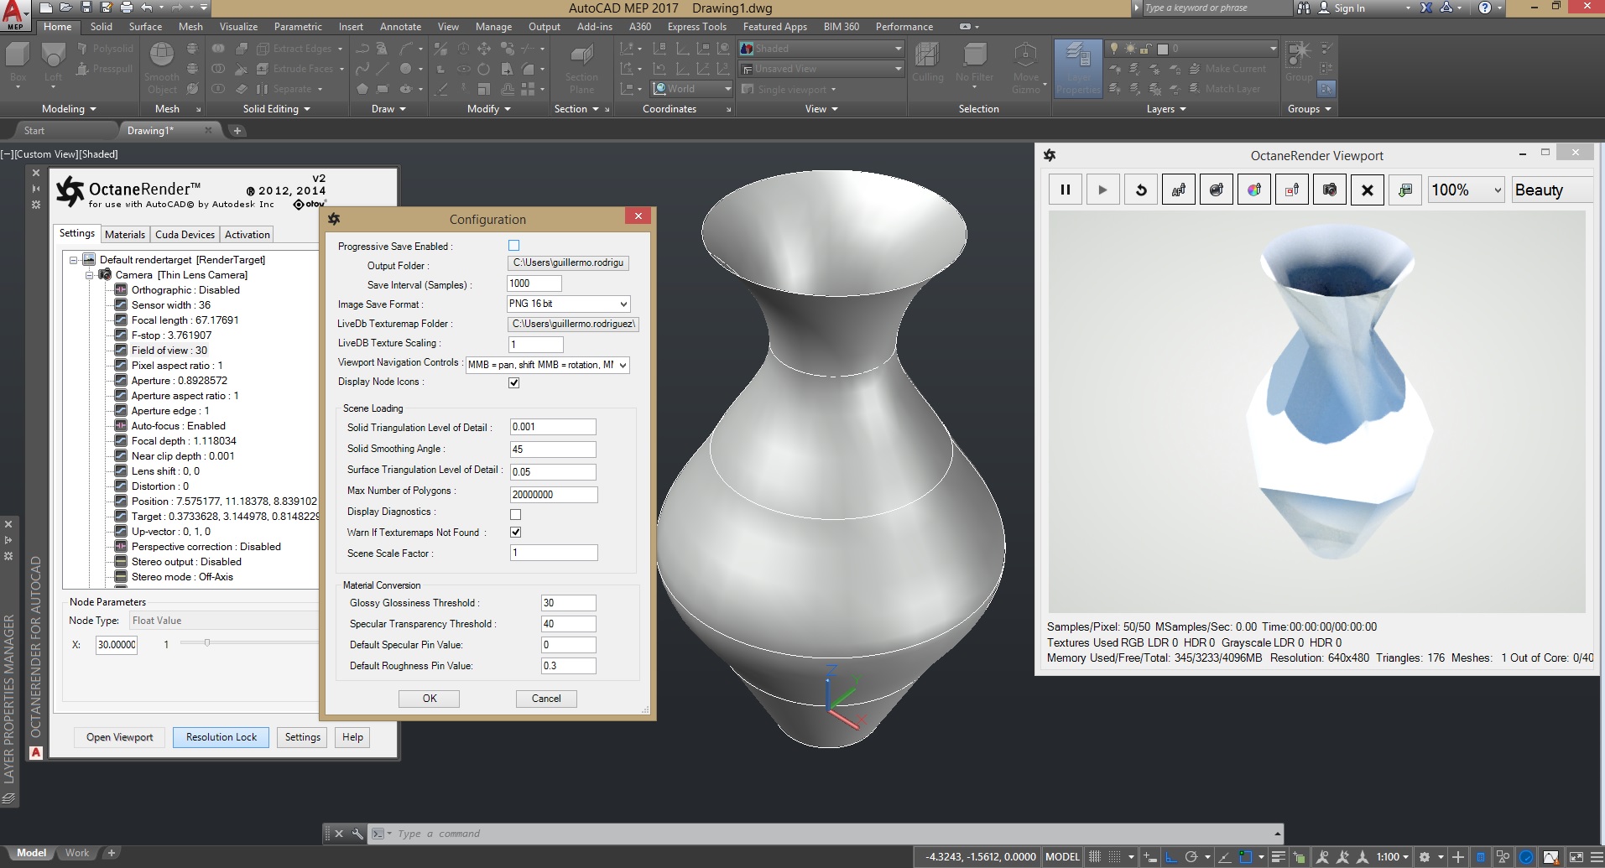Viewport: 1605px width, 868px height.
Task: Click the Save Interval samples field
Action: click(534, 283)
